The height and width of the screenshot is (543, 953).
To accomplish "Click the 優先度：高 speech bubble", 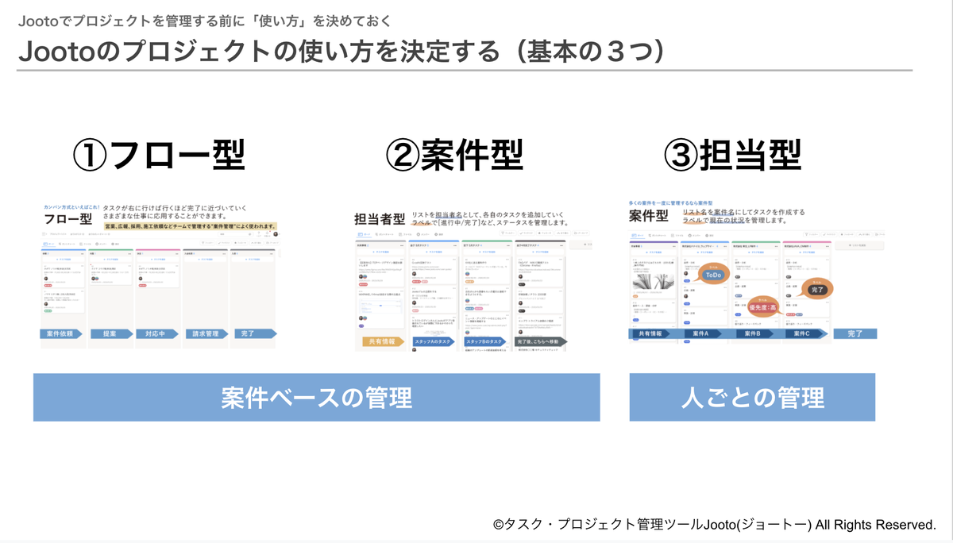I will [x=766, y=305].
